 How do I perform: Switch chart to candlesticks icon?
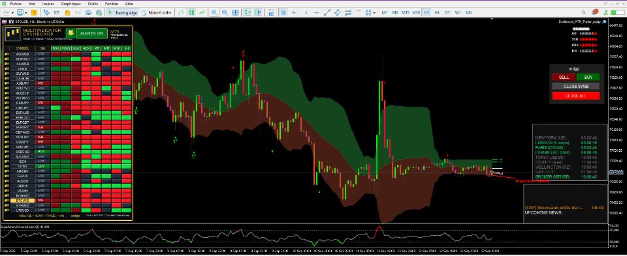(x=191, y=13)
